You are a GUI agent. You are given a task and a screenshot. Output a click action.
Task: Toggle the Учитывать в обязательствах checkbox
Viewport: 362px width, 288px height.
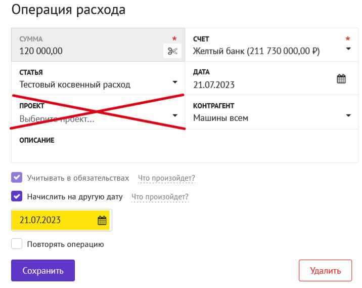click(x=17, y=178)
